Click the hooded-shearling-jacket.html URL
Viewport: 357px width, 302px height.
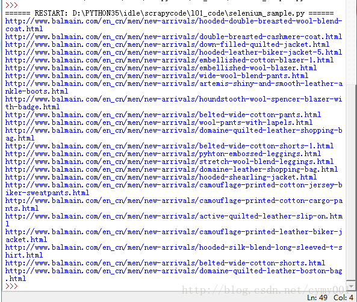(x=161, y=177)
